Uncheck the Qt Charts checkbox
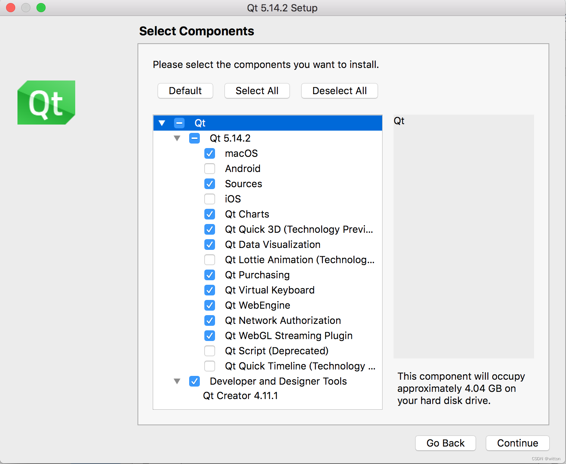 tap(210, 214)
